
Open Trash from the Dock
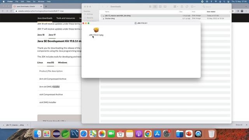[211, 134]
